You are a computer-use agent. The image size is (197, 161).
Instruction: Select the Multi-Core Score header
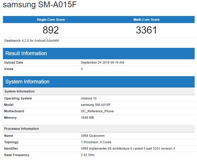click(x=146, y=20)
